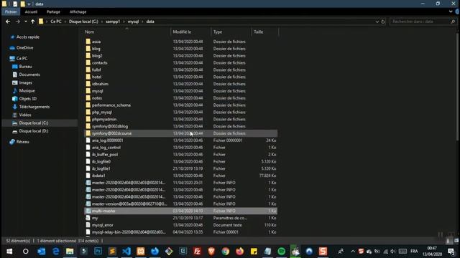460x258 pixels.
Task: Go back with the left arrow
Action: click(x=8, y=21)
